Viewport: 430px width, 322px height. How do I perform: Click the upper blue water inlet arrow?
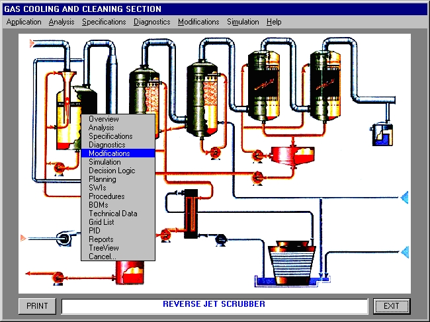[405, 197]
